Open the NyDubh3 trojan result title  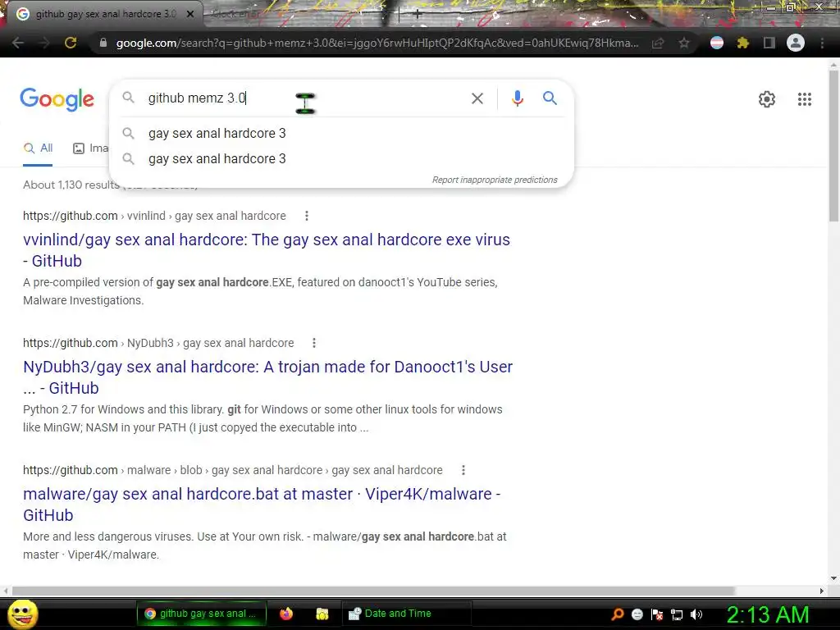coord(268,377)
